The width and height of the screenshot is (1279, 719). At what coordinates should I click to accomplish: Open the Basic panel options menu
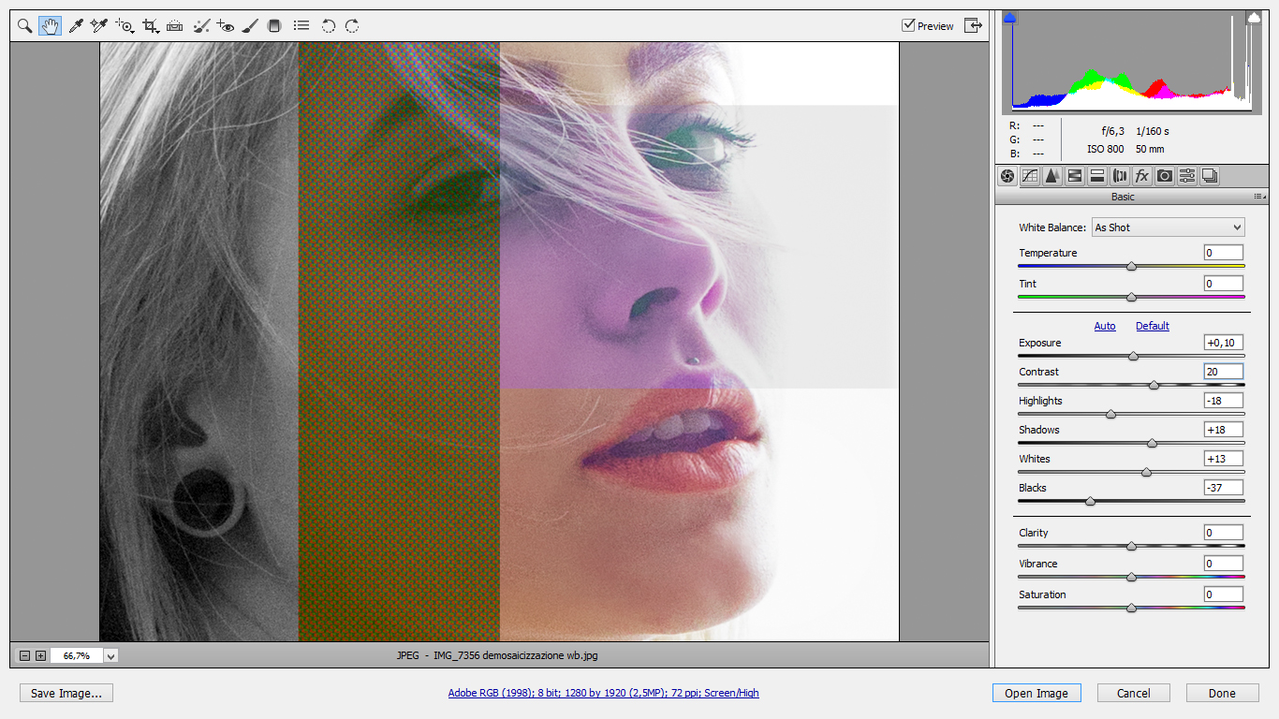[x=1259, y=197]
